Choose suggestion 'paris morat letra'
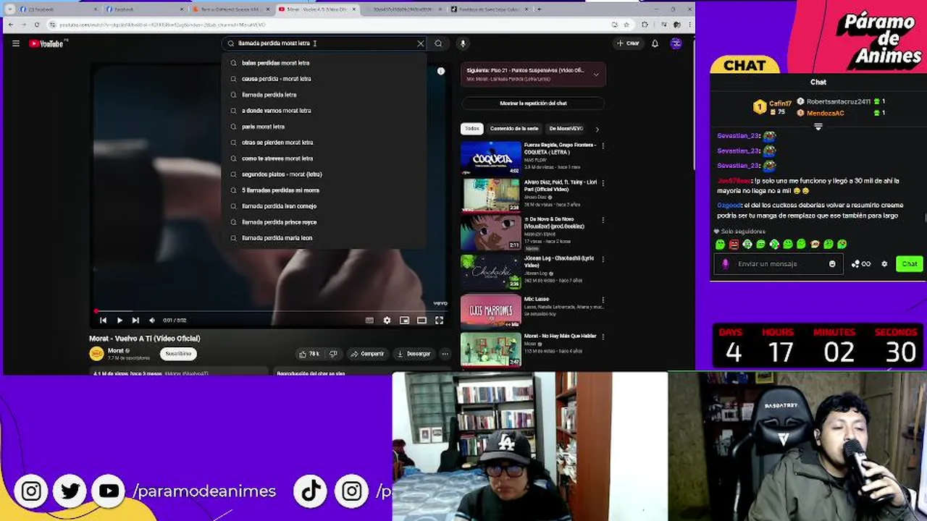The height and width of the screenshot is (521, 927). coord(324,127)
